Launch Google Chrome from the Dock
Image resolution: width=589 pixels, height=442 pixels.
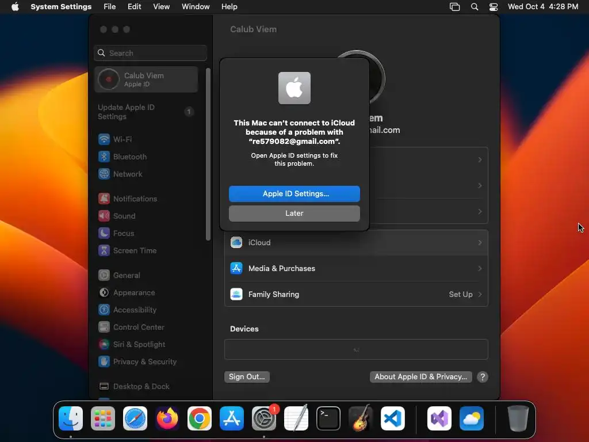[200, 418]
